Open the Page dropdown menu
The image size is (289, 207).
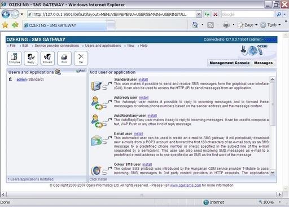248,25
